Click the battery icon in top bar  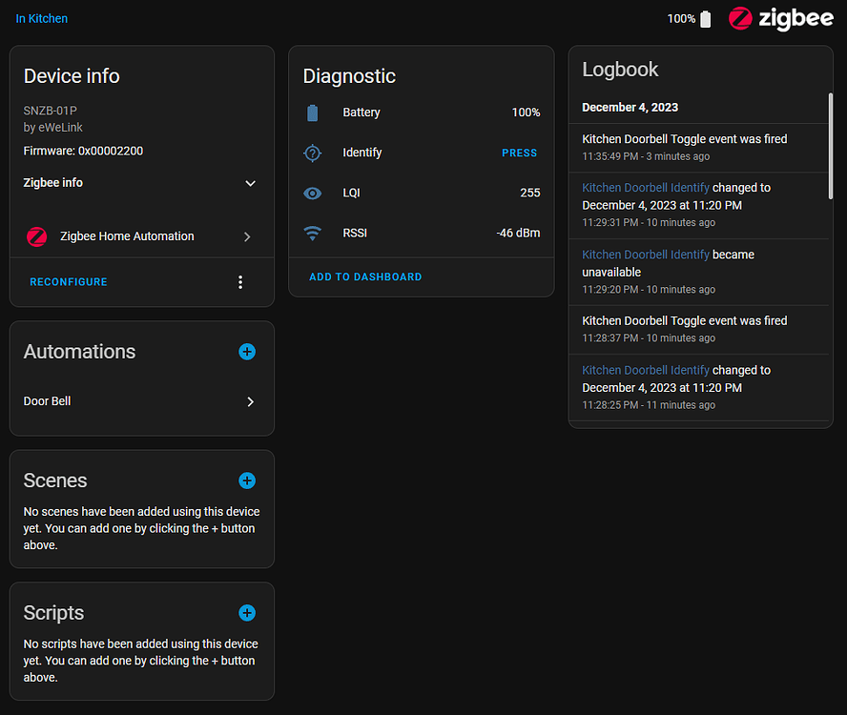(706, 19)
